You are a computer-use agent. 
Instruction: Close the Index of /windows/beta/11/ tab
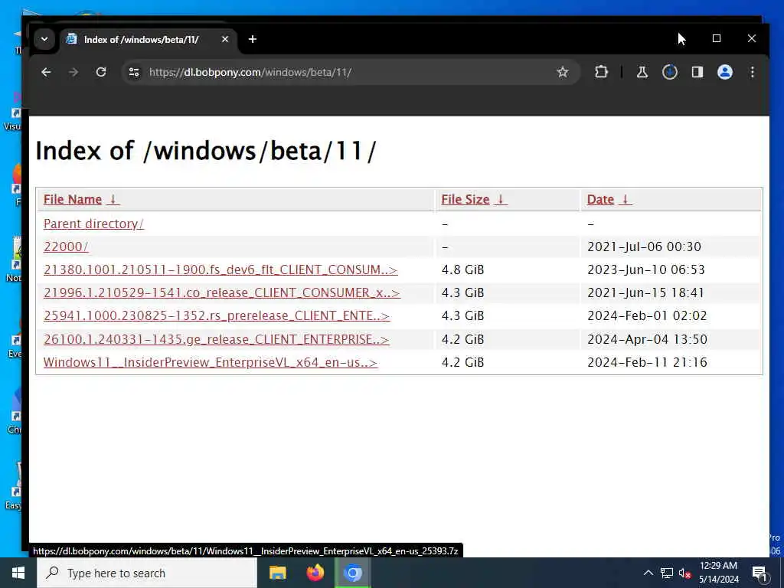click(x=225, y=39)
